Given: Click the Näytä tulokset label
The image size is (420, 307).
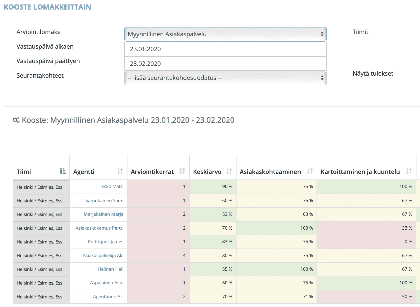Looking at the screenshot, I should point(373,74).
